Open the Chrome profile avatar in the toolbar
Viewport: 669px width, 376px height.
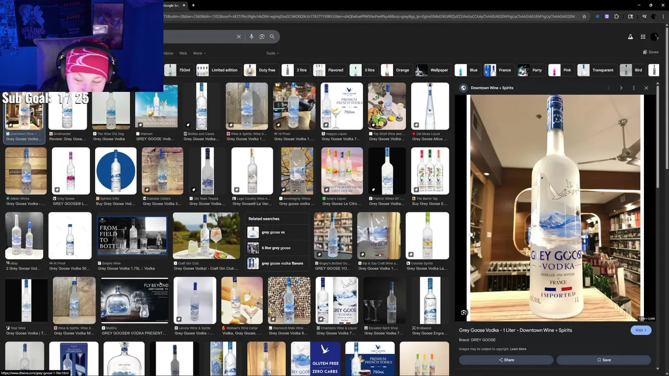click(654, 16)
